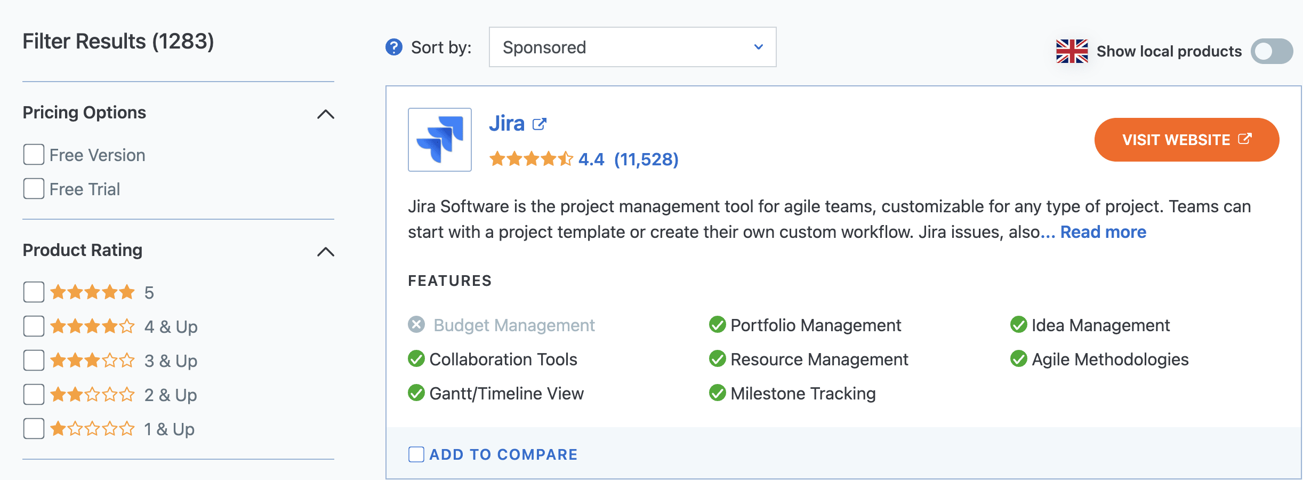The image size is (1303, 480).
Task: Click the FEATURES section label
Action: 450,281
